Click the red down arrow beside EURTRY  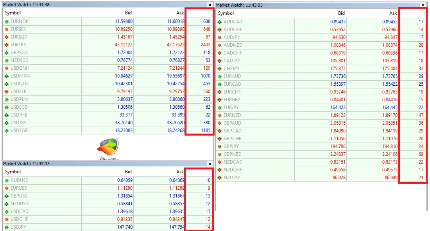tap(7, 45)
